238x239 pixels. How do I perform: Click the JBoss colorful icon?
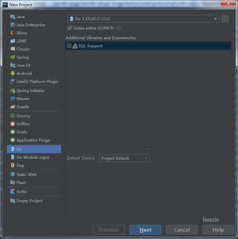click(x=13, y=33)
